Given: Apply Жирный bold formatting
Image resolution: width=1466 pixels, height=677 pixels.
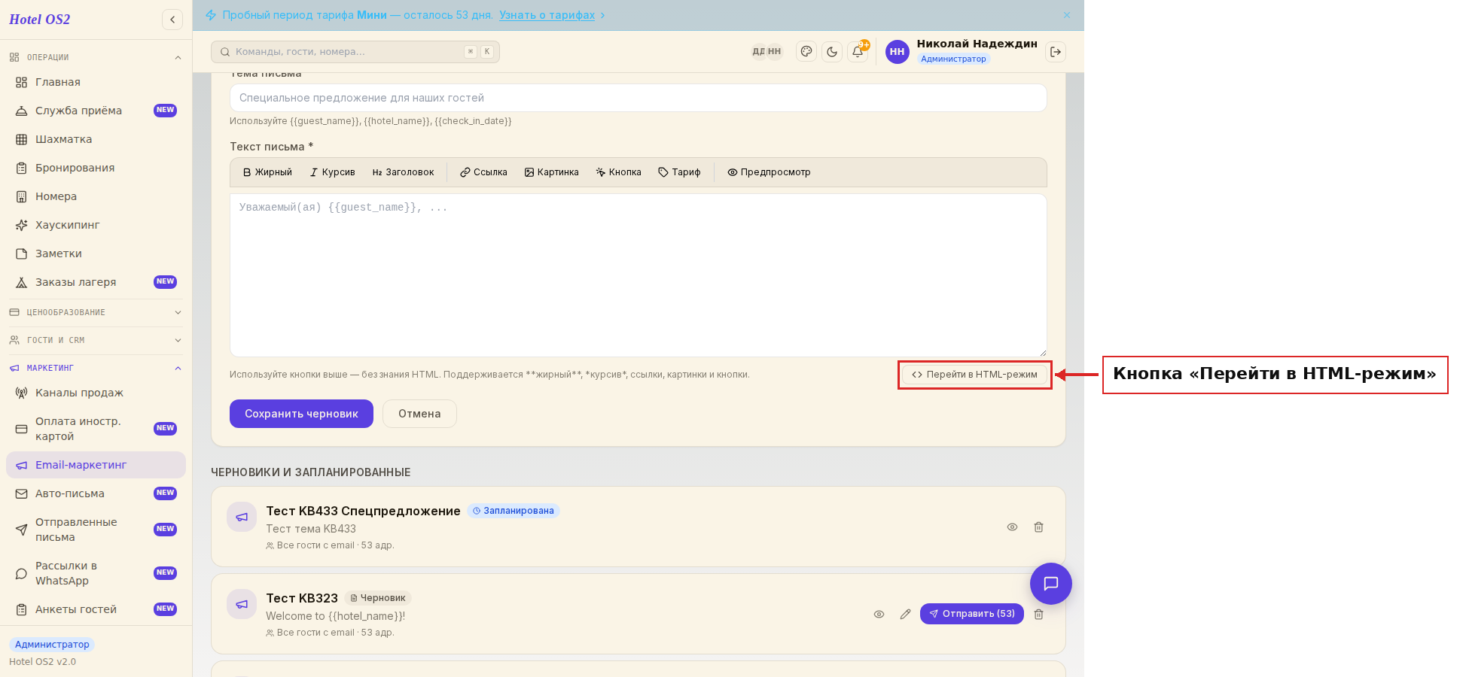Looking at the screenshot, I should [x=267, y=172].
